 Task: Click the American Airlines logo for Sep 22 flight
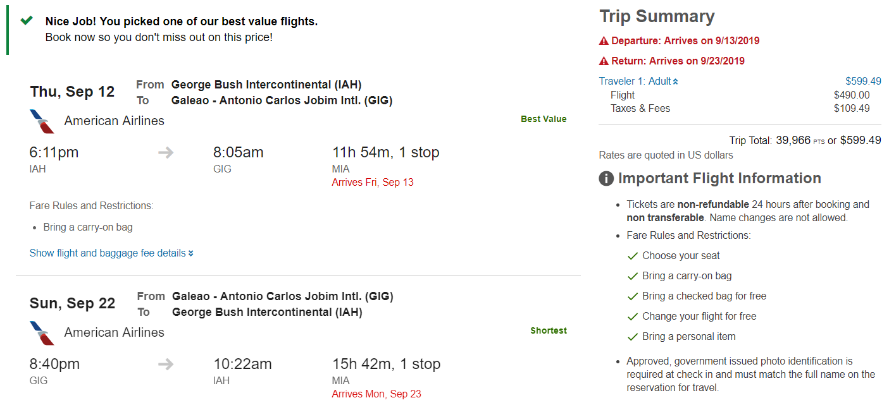tap(42, 333)
